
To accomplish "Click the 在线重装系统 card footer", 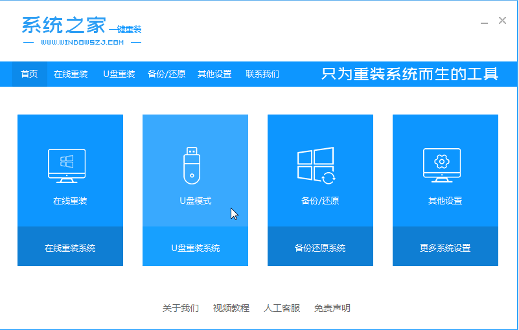I will (x=70, y=247).
